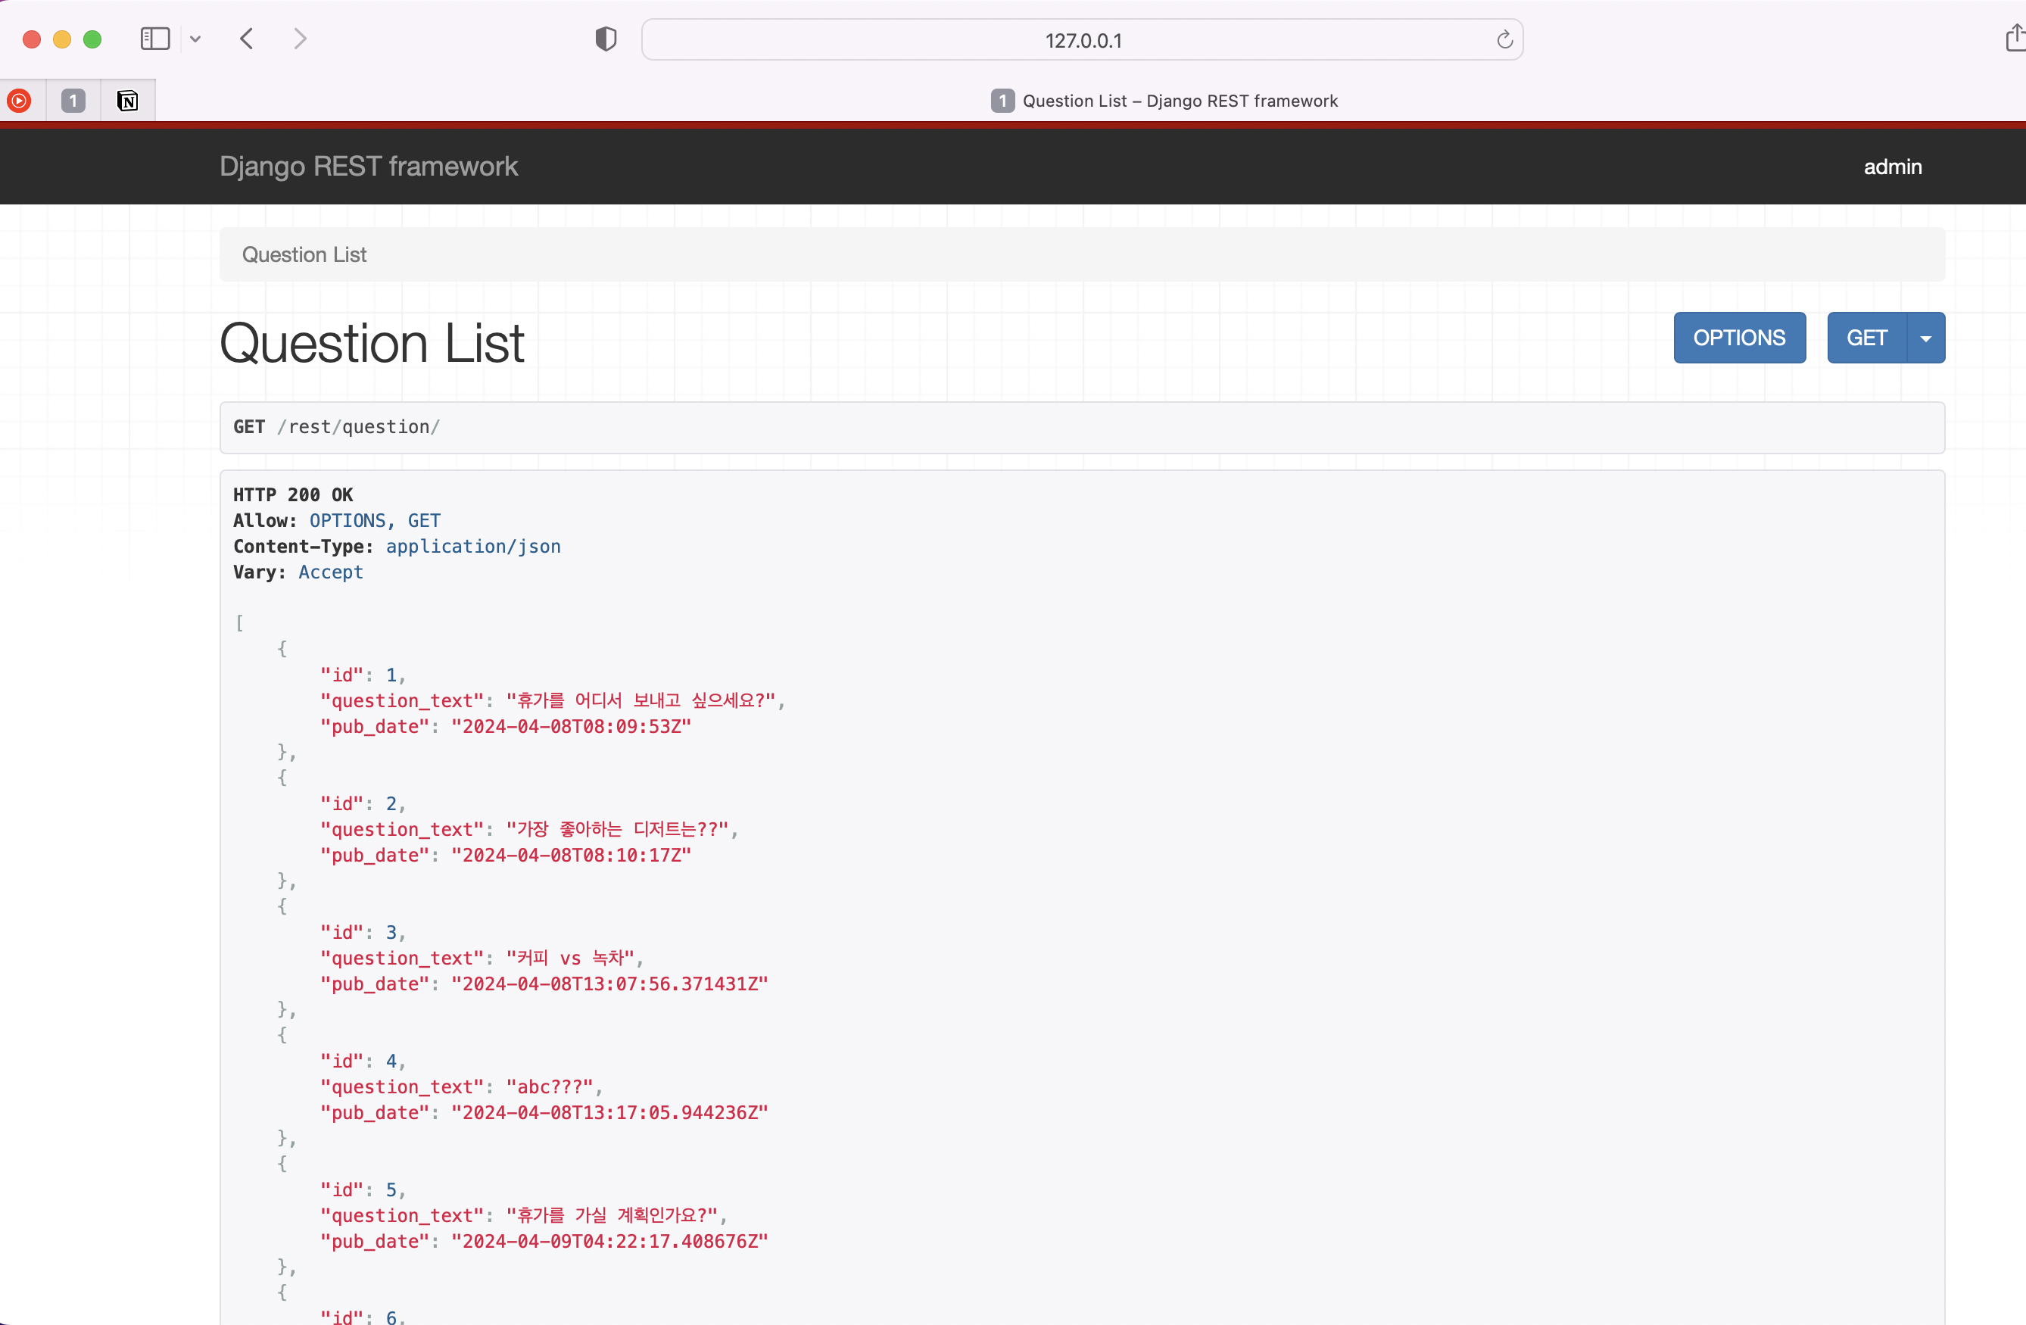Click the forward navigation arrow
Image resolution: width=2026 pixels, height=1325 pixels.
point(300,39)
